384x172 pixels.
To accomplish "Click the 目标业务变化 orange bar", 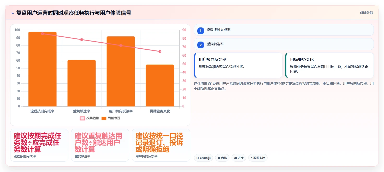I will [x=160, y=85].
